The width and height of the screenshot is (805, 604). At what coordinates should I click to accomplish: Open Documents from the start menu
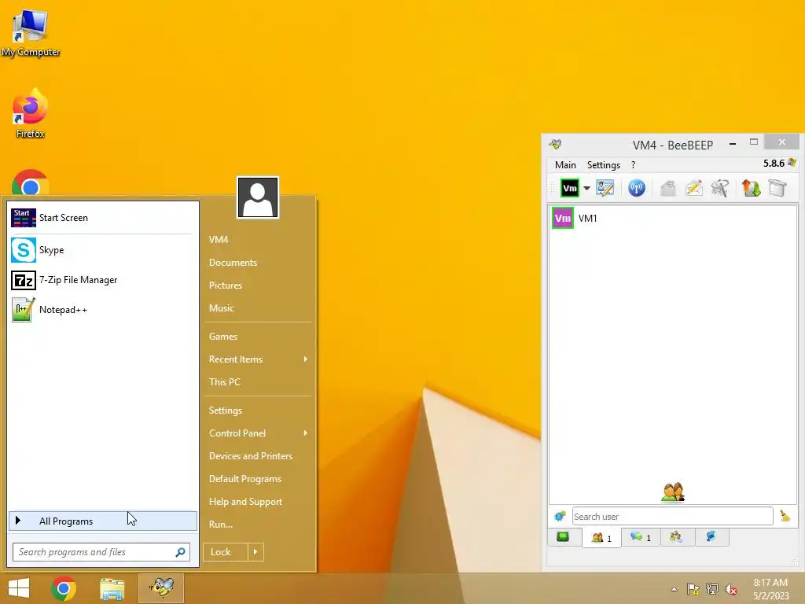tap(233, 263)
